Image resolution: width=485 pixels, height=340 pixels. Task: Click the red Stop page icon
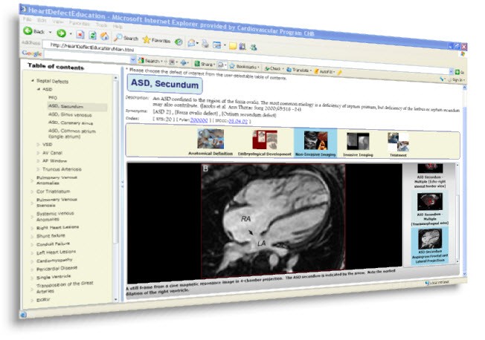80,34
